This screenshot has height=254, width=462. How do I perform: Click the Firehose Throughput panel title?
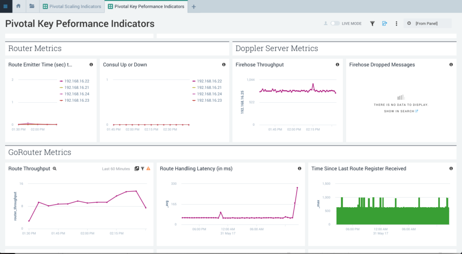click(x=259, y=65)
